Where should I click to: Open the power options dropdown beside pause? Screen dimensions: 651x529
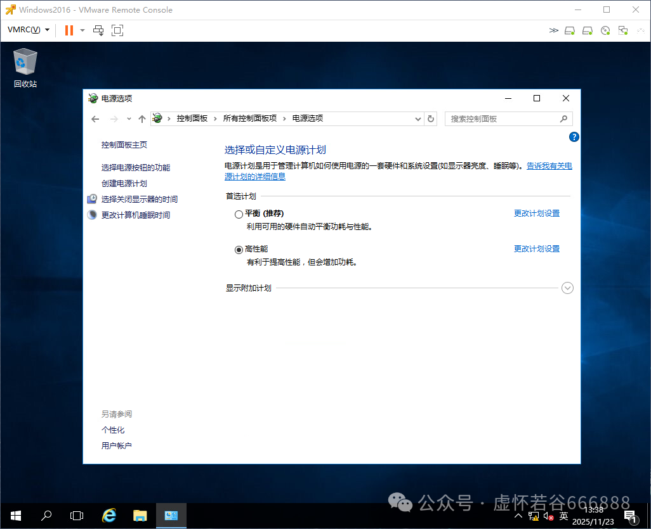pyautogui.click(x=82, y=30)
